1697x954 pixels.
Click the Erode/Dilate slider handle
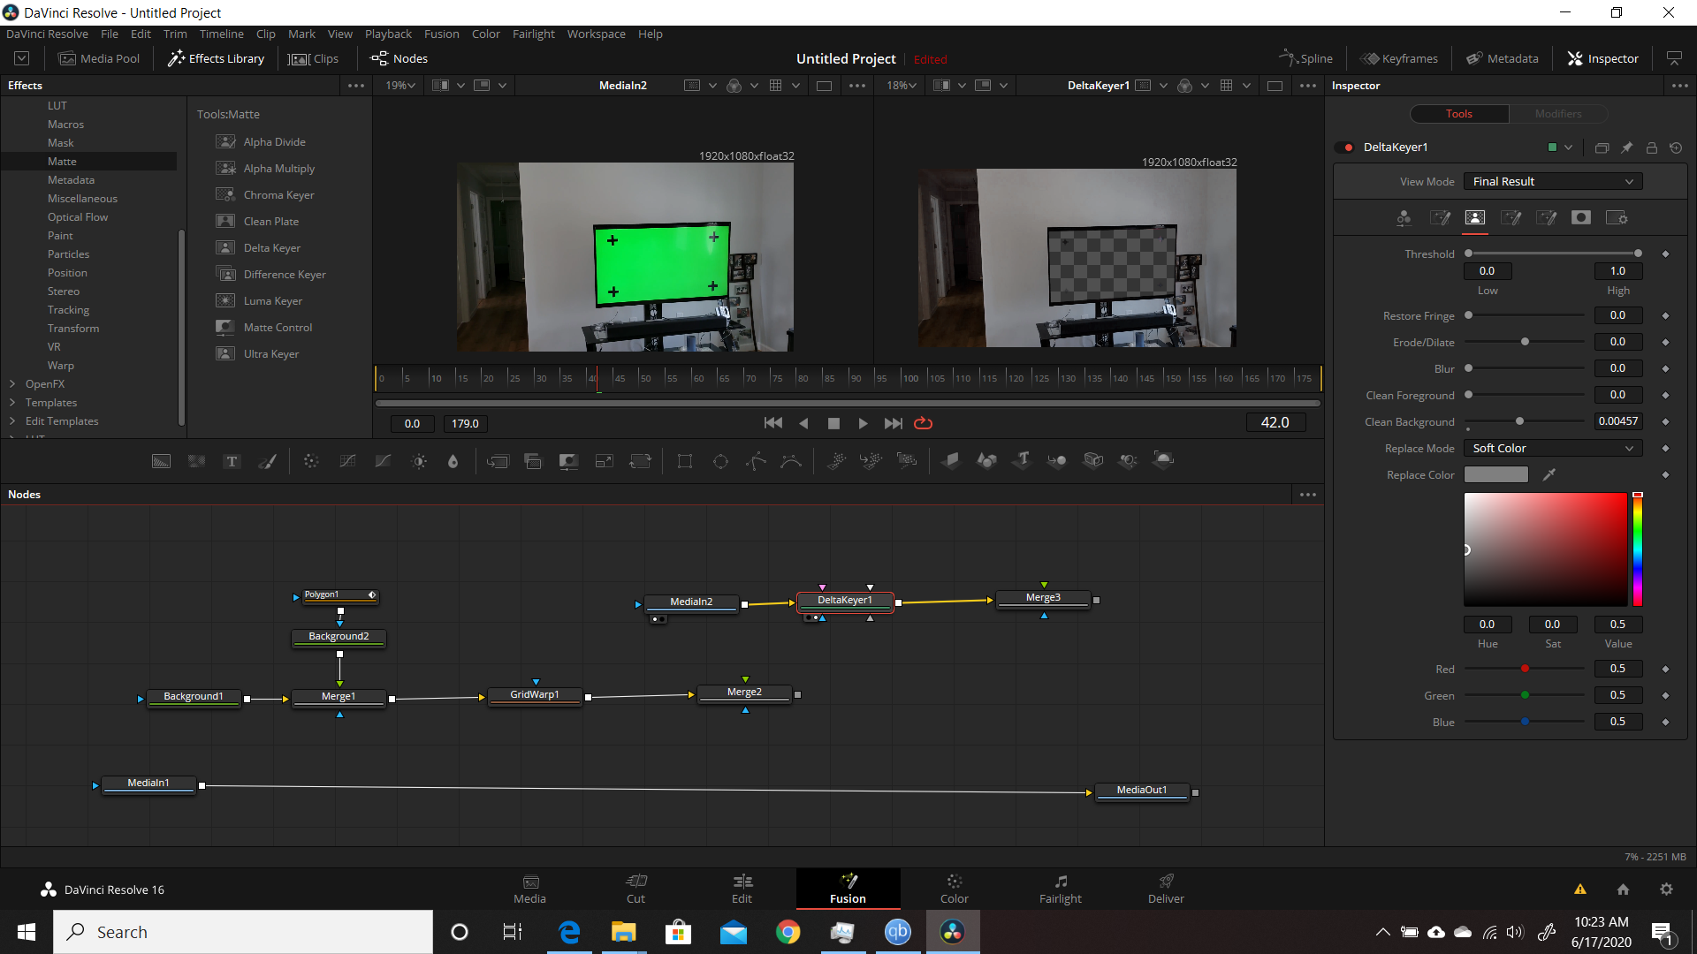[x=1525, y=342]
